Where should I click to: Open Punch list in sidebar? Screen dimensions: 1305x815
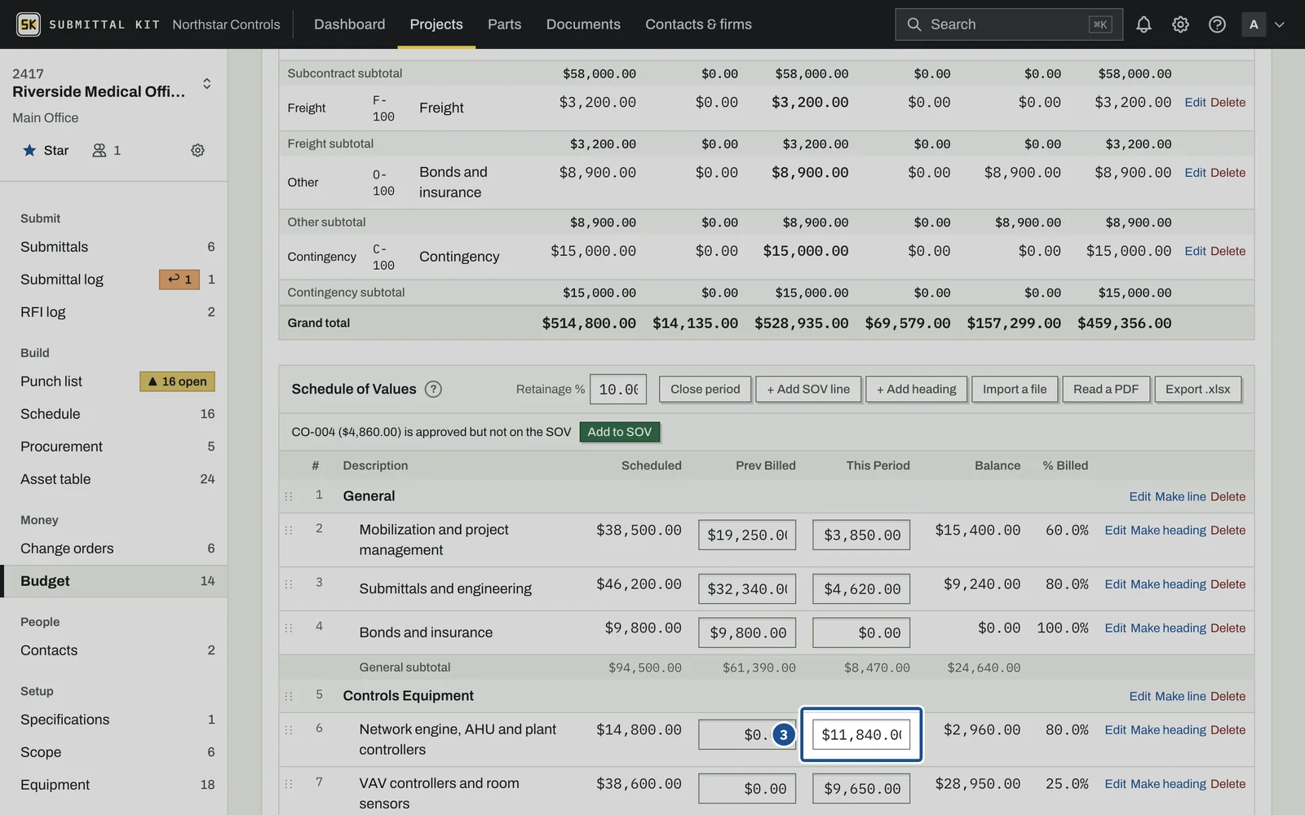[x=114, y=381]
